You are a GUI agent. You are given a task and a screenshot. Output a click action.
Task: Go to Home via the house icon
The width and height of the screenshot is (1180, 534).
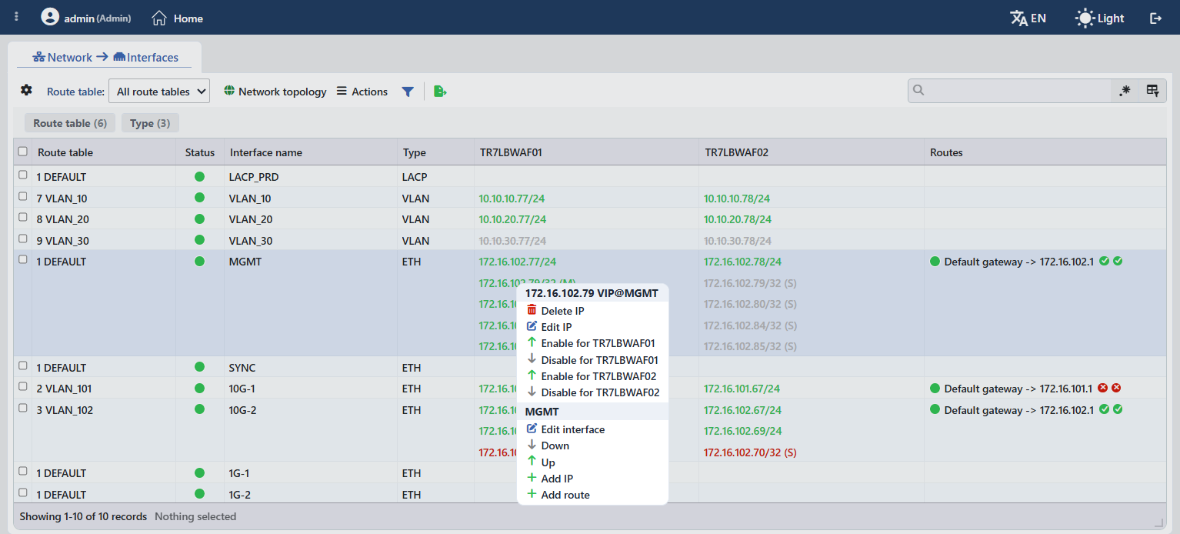tap(159, 18)
